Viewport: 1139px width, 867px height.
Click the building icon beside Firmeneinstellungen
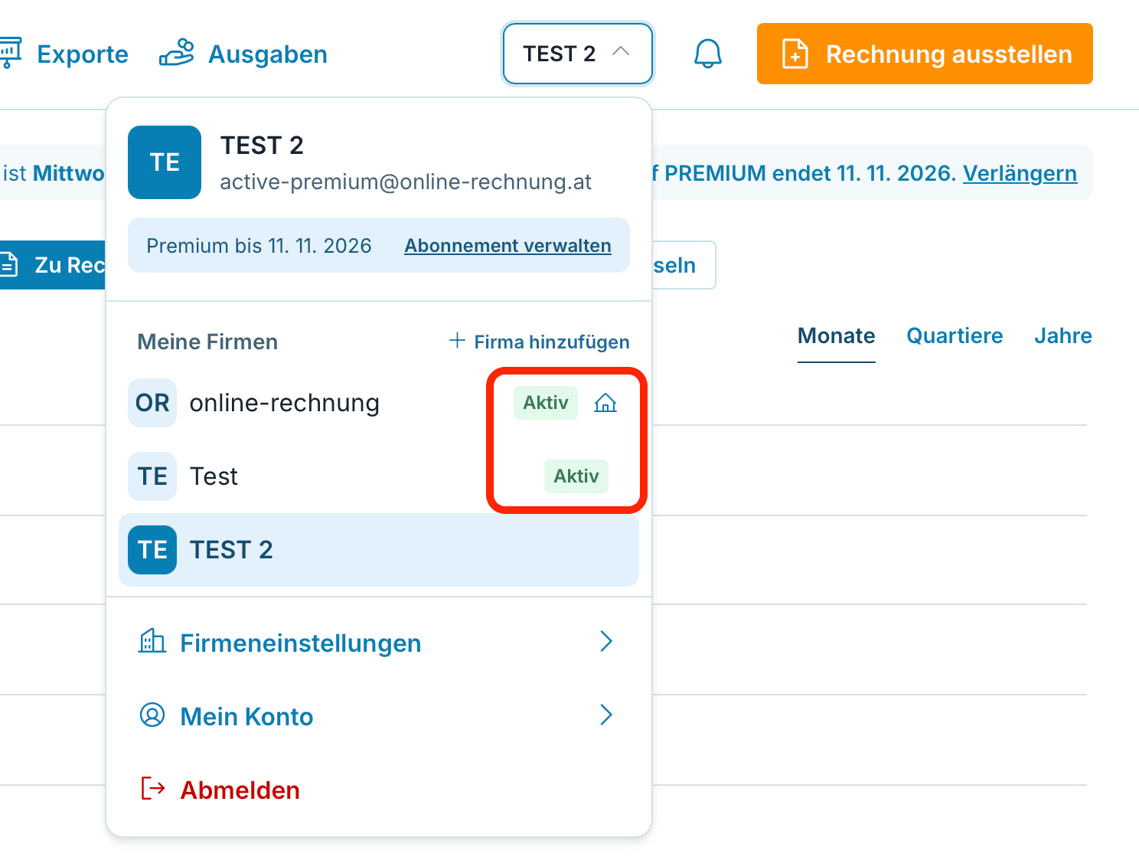[152, 642]
